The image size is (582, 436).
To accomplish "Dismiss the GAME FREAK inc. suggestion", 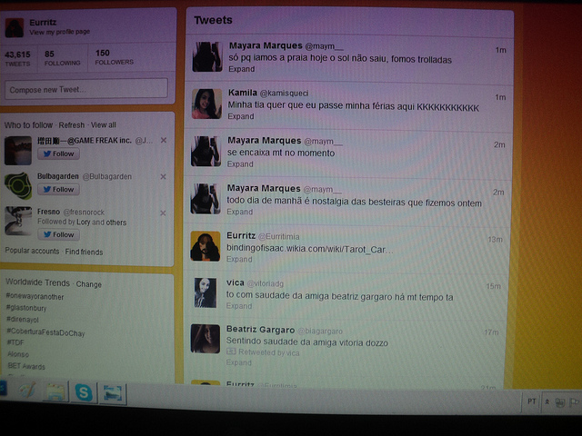I will [x=164, y=140].
